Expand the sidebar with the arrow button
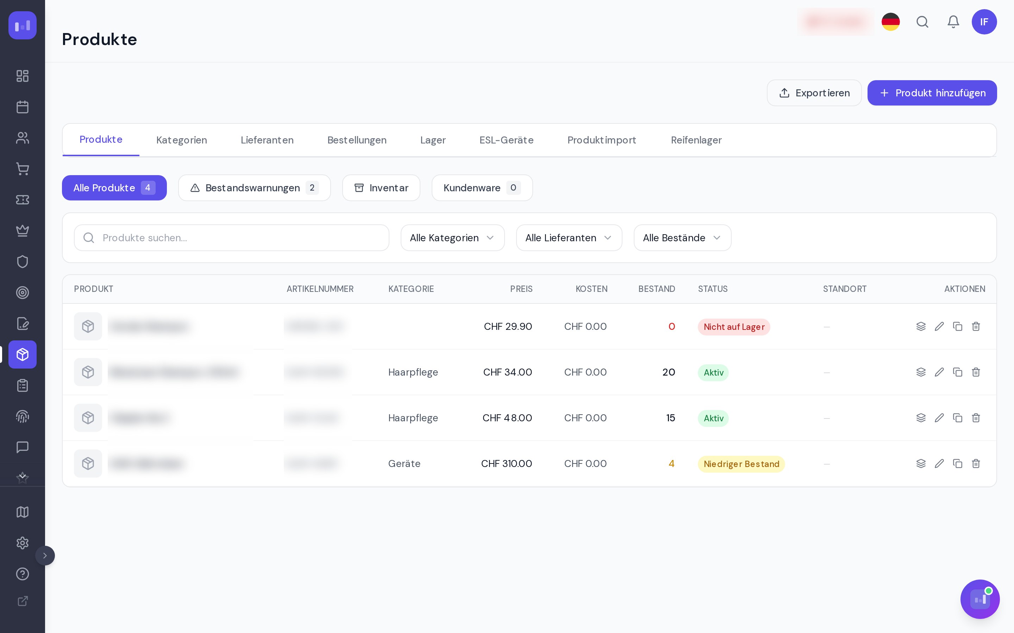 coord(45,556)
